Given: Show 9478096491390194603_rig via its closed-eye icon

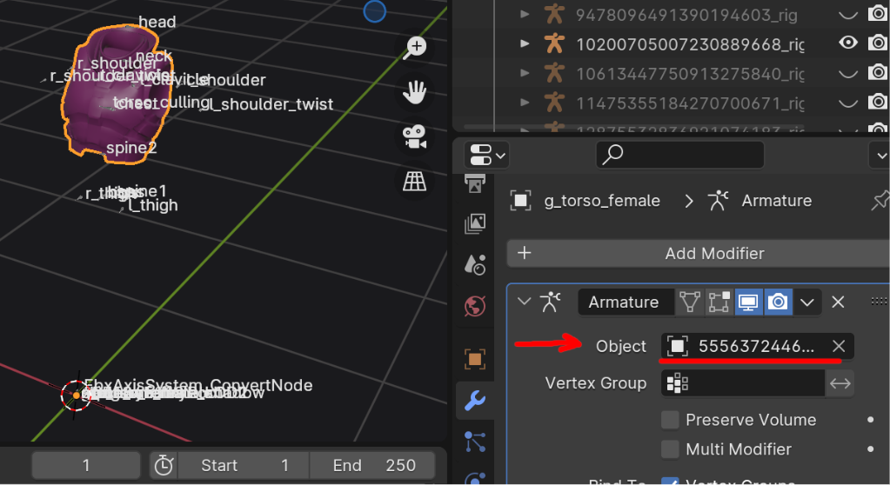Looking at the screenshot, I should pos(848,15).
